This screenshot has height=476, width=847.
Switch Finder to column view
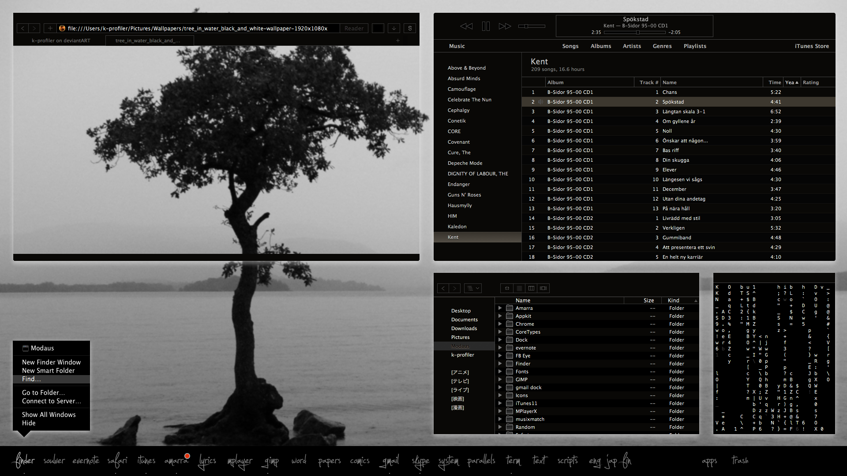531,288
